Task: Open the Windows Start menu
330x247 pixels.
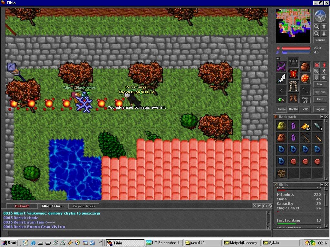Action: click(9, 243)
